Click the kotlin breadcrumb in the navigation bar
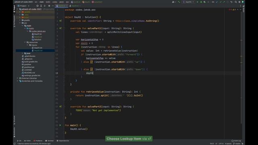258x145 pixels. click(x=48, y=2)
